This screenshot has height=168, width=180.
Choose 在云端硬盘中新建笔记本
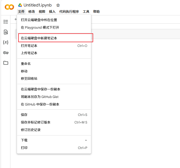click(x=54, y=38)
